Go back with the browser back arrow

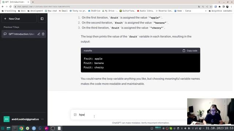[x=3, y=7]
